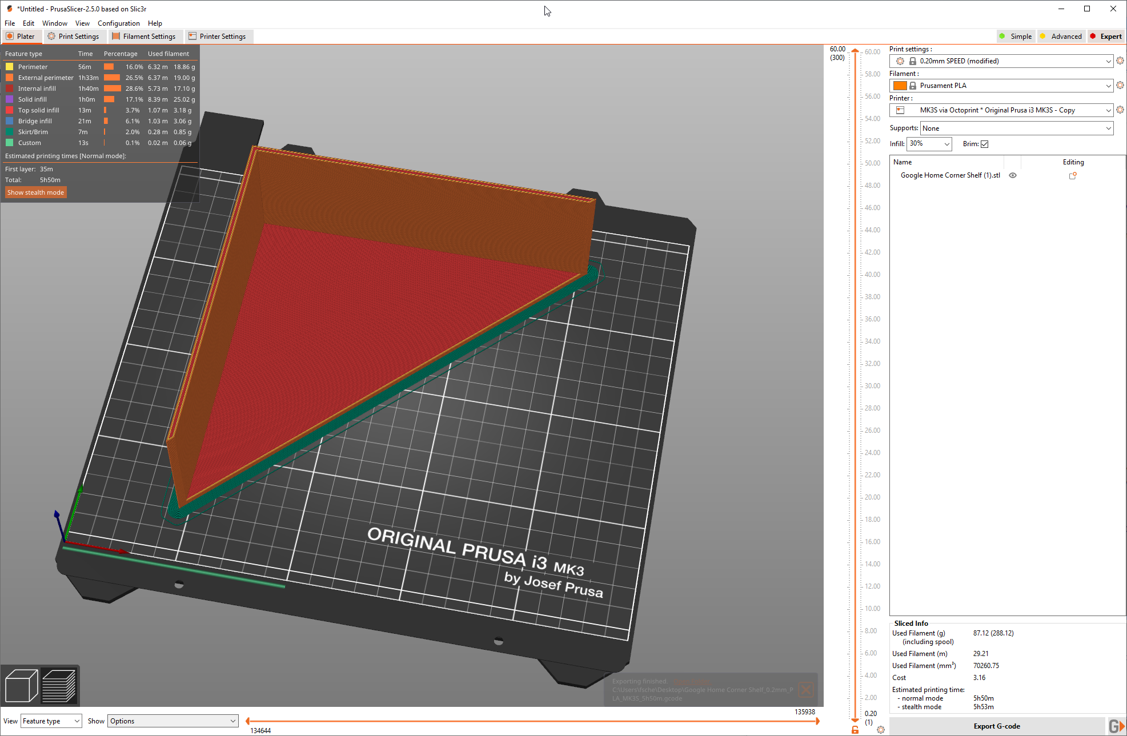Screen dimensions: 1127x736
Task: Open the Filament preset dropdown
Action: pos(1001,86)
